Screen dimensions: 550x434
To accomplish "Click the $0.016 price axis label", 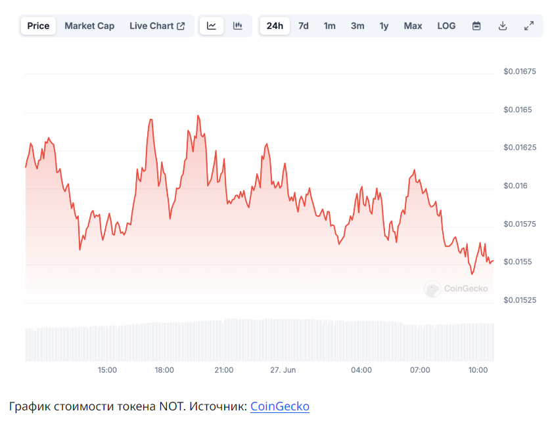I will point(515,186).
